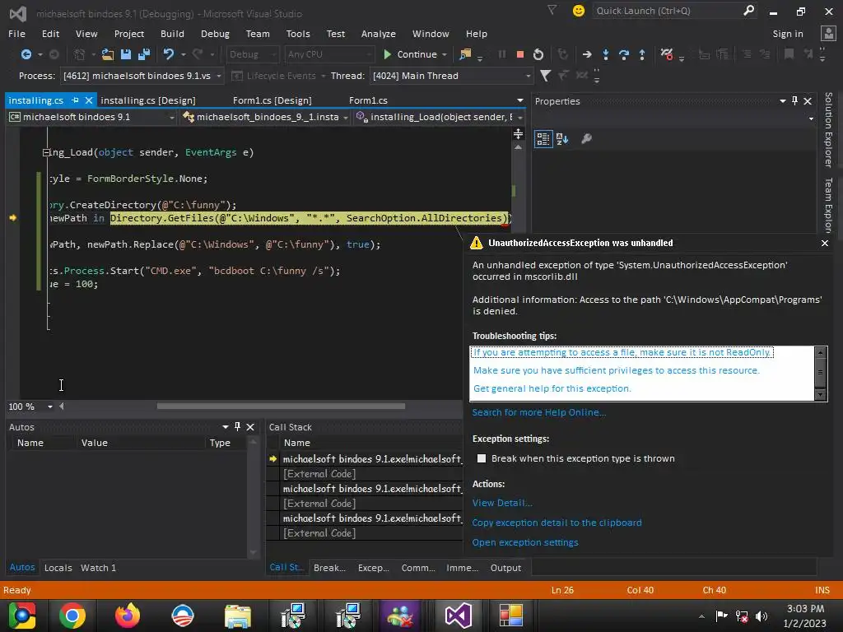Click the Save All icon
This screenshot has width=843, height=632.
pos(144,54)
